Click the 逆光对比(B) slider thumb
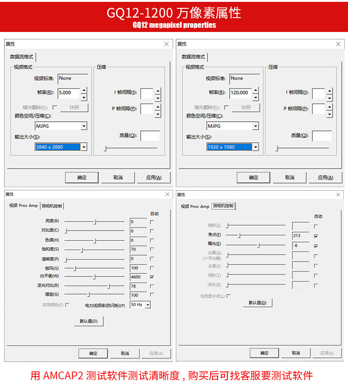The image size is (348, 390). click(x=109, y=286)
